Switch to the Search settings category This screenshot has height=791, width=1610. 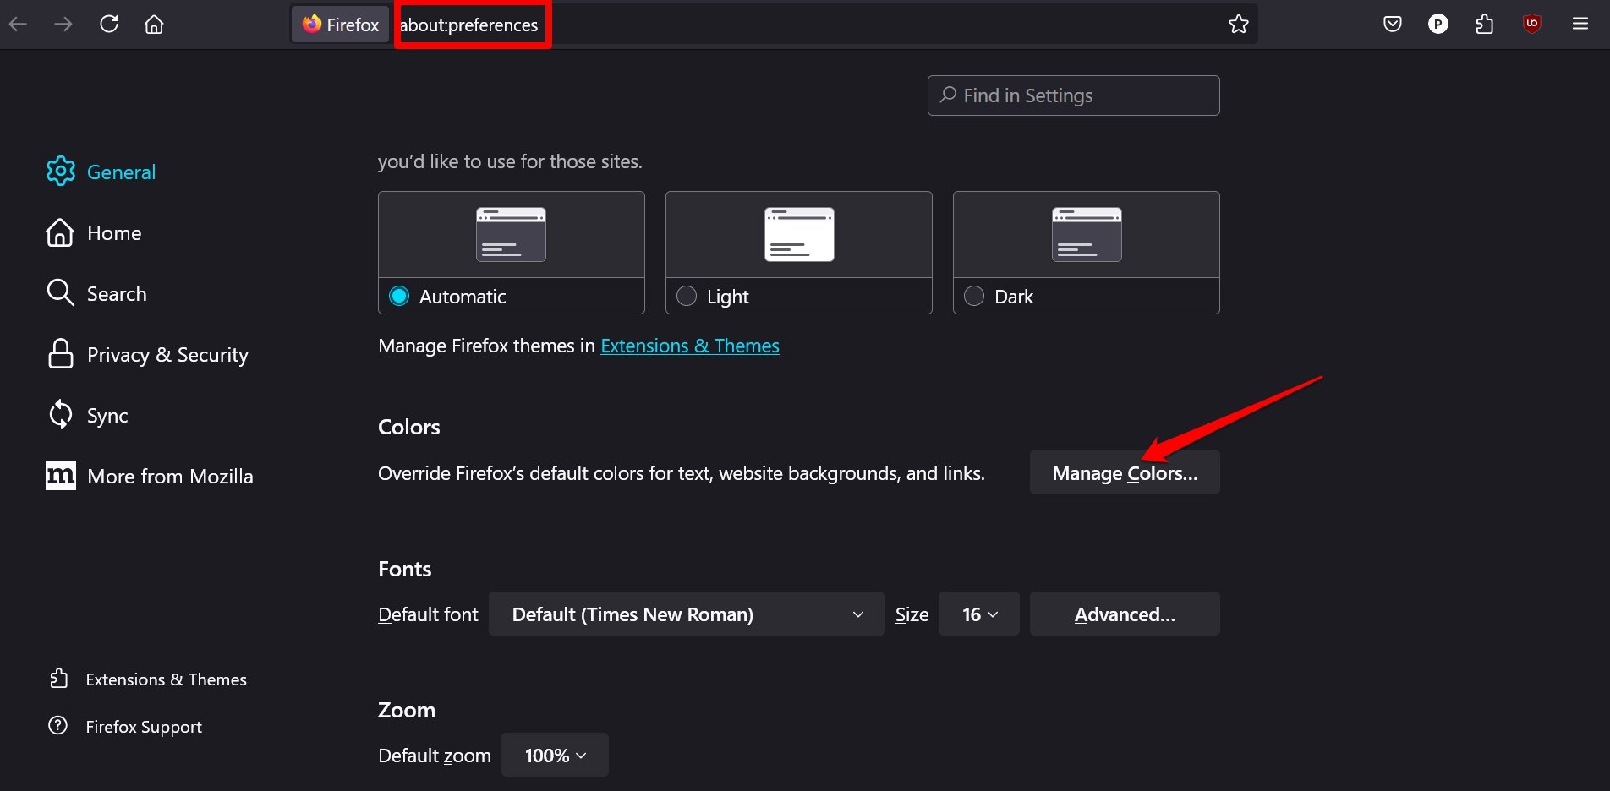pyautogui.click(x=117, y=294)
